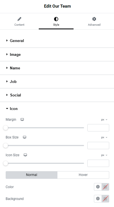Click the Box Size slider handle

6,146
